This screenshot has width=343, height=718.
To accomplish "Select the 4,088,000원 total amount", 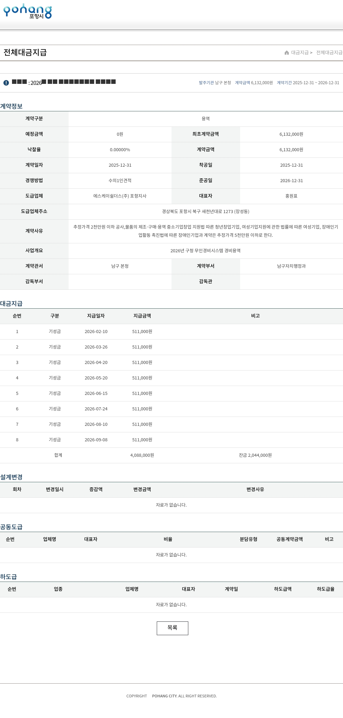I will [142, 455].
